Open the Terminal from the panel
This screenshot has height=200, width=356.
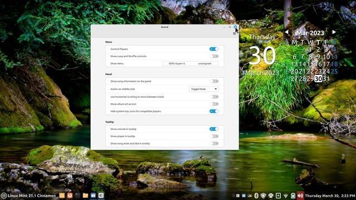coord(78,196)
